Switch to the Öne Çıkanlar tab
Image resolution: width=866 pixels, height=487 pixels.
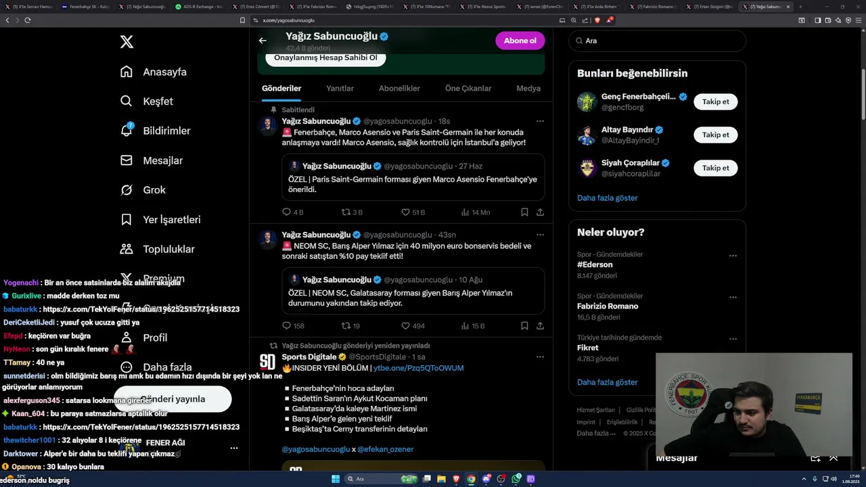pos(468,89)
